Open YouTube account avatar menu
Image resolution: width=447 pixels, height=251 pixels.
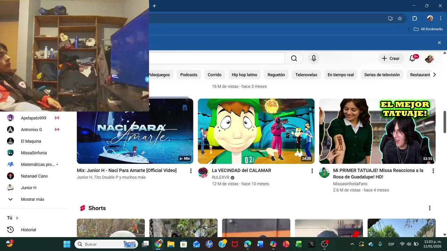[x=429, y=59]
